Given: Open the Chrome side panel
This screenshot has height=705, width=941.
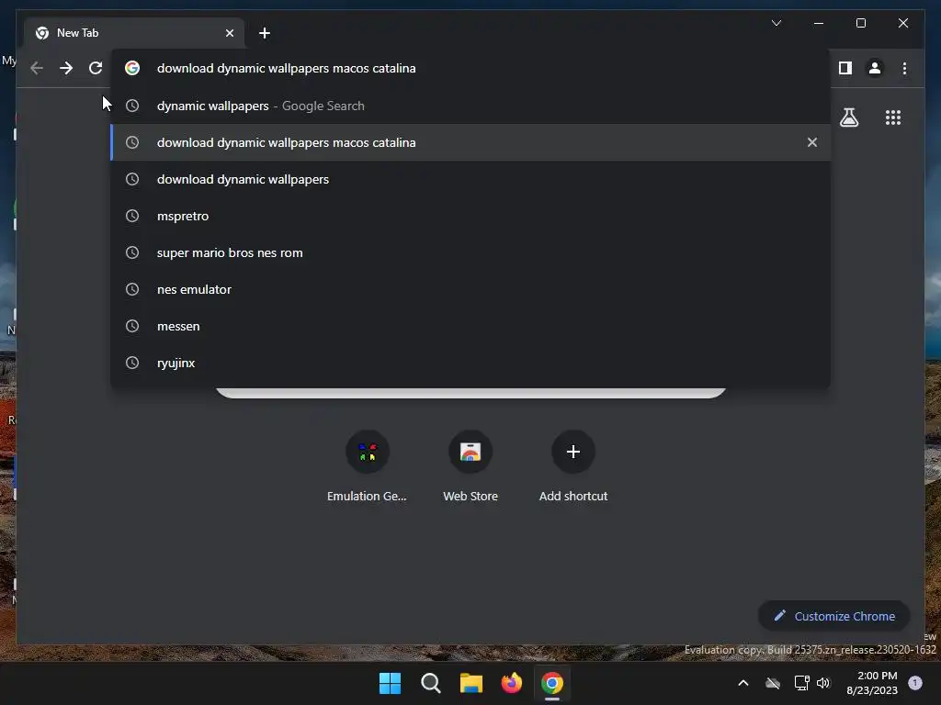Looking at the screenshot, I should (x=845, y=68).
